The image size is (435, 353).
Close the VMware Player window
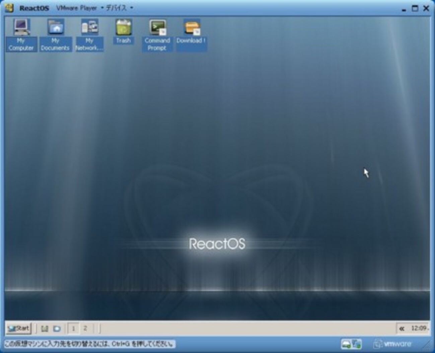(426, 8)
